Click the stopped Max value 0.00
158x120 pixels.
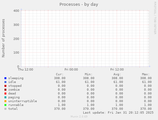pyautogui.click(x=148, y=86)
